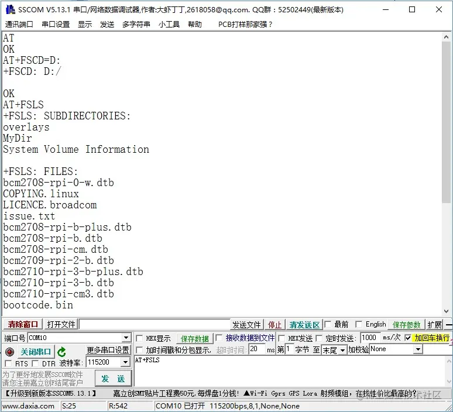Click the 清发送区 clear send area button

[x=304, y=325]
